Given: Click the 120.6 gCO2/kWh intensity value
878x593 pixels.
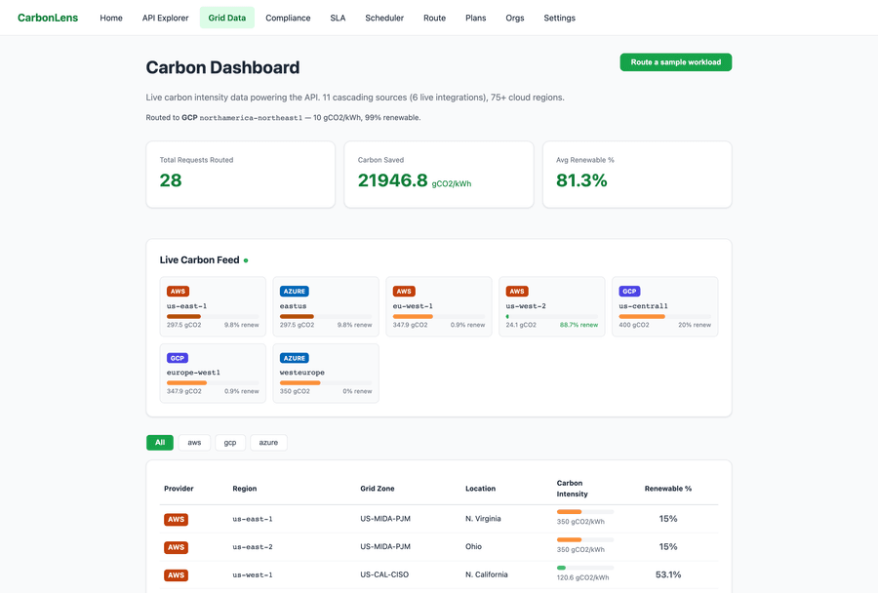Looking at the screenshot, I should (583, 577).
